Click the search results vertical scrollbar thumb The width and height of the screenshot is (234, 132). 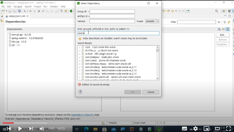point(157,50)
